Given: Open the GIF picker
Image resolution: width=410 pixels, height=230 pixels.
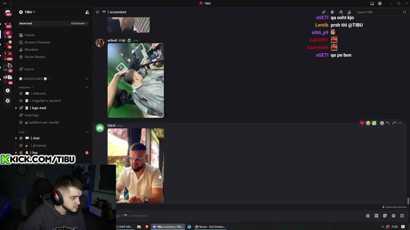Looking at the screenshot, I should coord(376,216).
